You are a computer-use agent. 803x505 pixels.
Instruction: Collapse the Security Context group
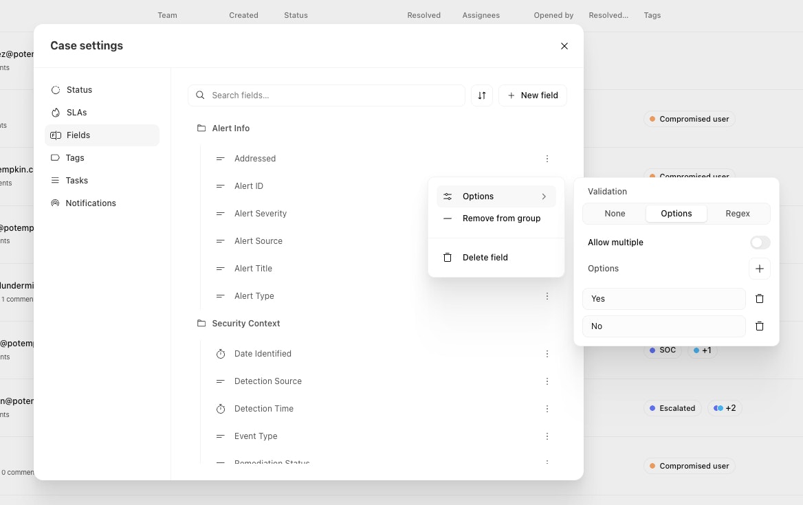tap(238, 324)
